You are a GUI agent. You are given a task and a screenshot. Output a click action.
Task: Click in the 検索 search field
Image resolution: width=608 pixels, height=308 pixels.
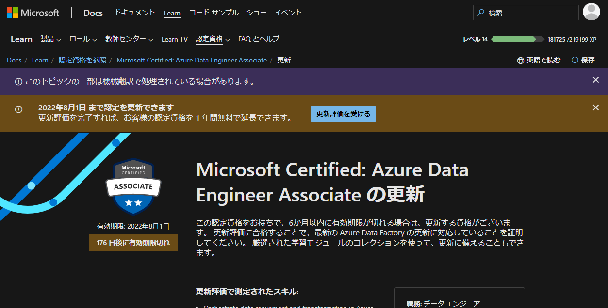(x=526, y=13)
